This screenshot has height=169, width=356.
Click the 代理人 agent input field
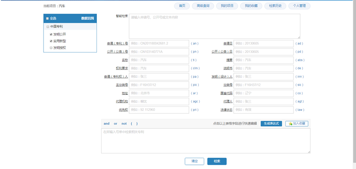point(263,101)
